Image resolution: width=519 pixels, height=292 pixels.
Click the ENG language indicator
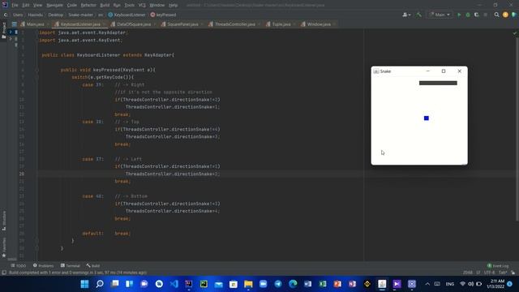[x=450, y=284]
